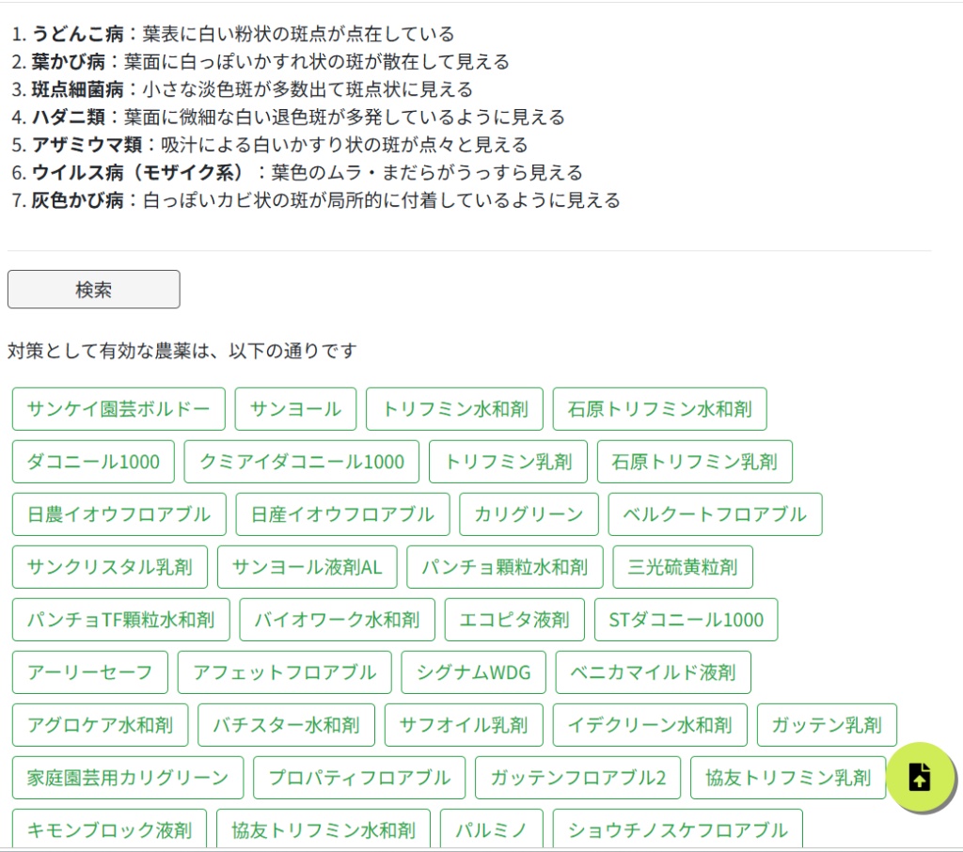Click バイオワーク水和剤 tag
This screenshot has width=963, height=852.
pyautogui.click(x=338, y=620)
